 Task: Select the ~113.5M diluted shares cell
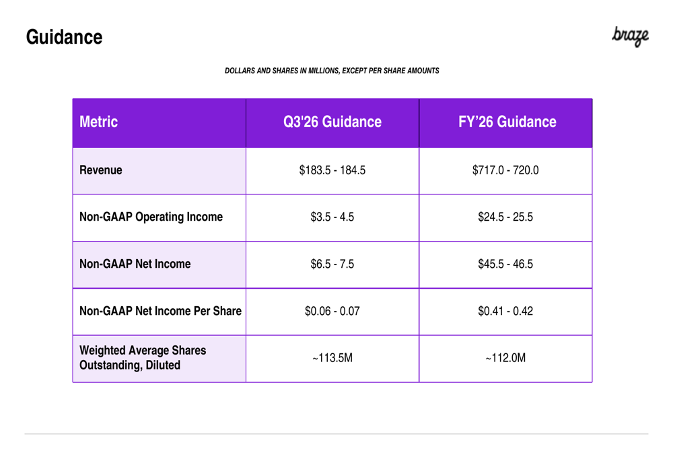point(332,358)
